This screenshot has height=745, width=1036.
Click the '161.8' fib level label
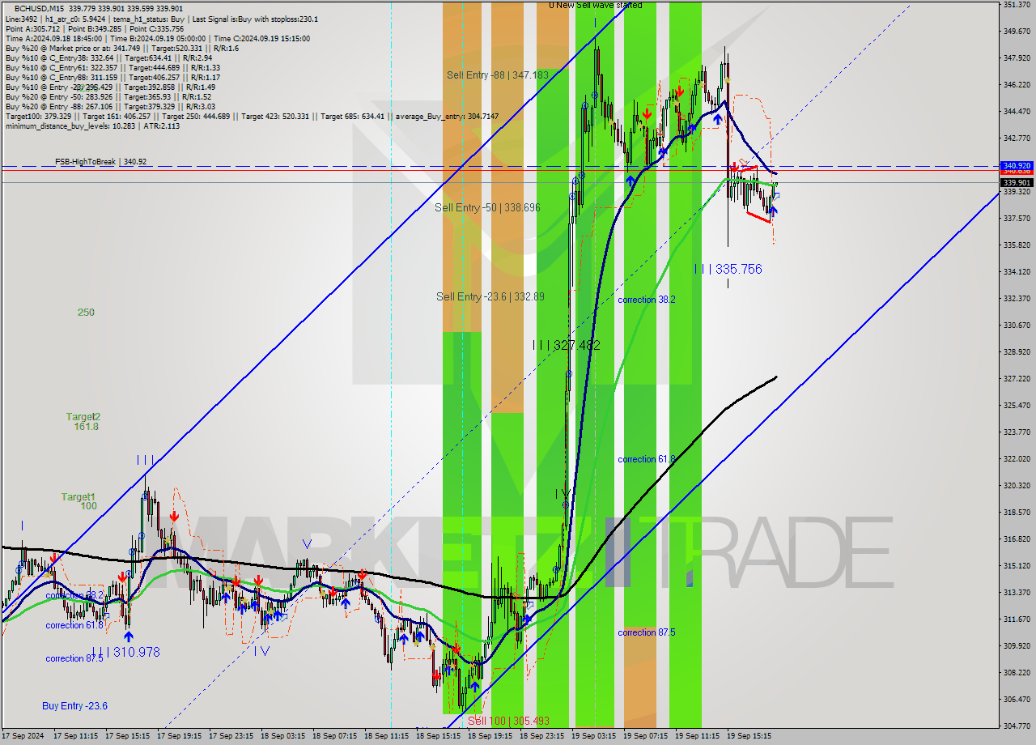point(86,427)
